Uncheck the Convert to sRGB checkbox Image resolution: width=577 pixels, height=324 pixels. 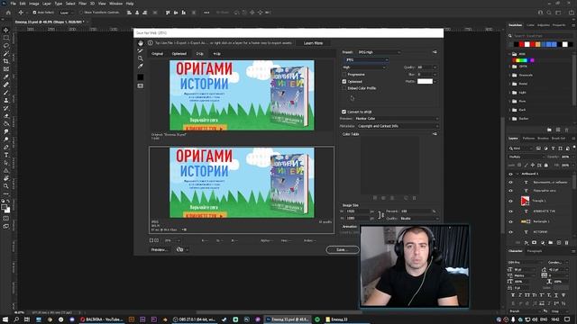[344, 112]
